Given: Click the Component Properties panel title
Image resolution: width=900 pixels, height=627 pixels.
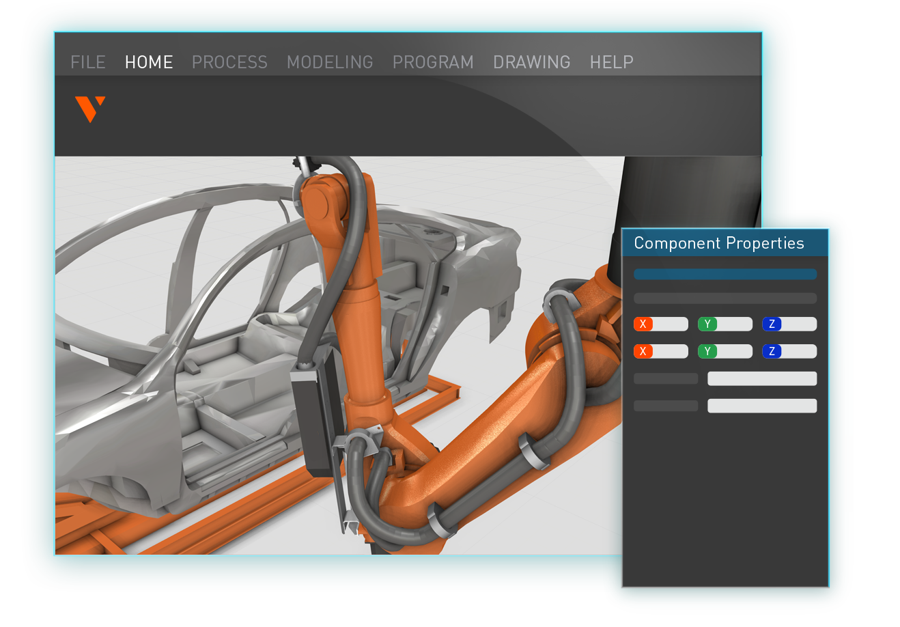Looking at the screenshot, I should (719, 243).
